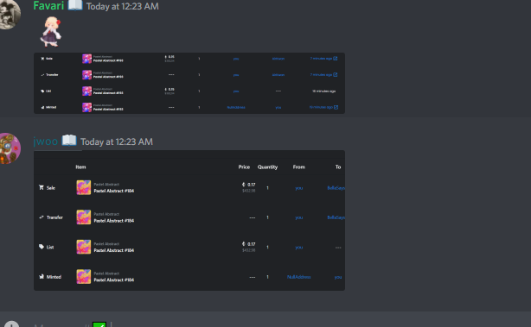Click the ETH icon in Favari's List row
The width and height of the screenshot is (531, 327).
[x=165, y=89]
